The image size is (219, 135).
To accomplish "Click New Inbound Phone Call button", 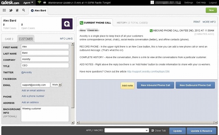I will (155, 85).
